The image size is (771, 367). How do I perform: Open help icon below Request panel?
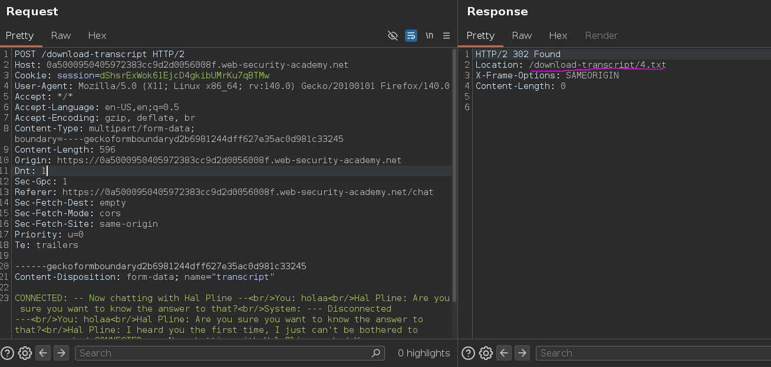(7, 353)
